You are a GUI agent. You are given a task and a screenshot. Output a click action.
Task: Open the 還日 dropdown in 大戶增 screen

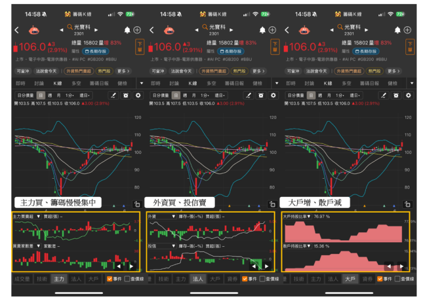(355, 95)
